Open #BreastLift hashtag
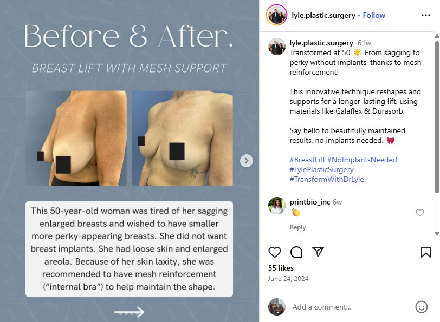 pyautogui.click(x=307, y=160)
